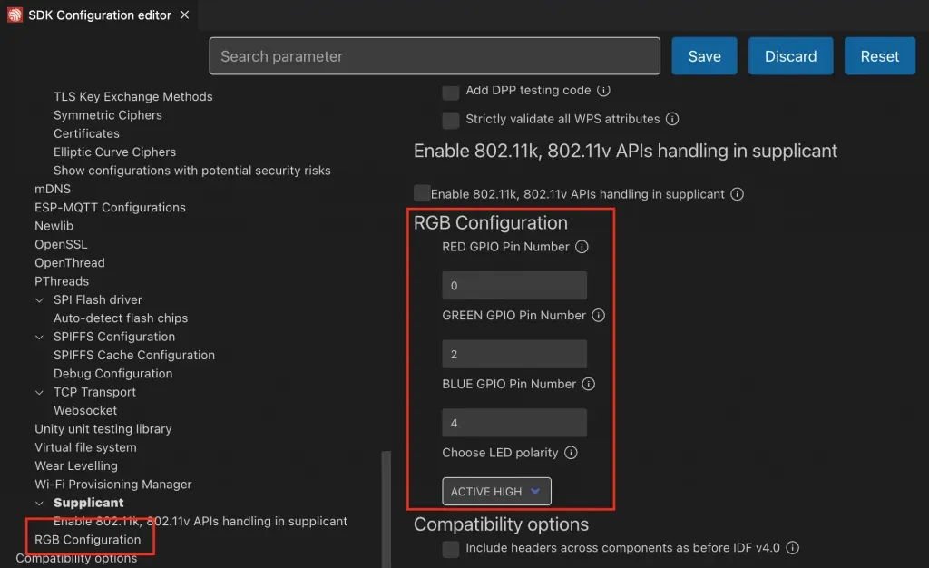Click the ESP-IDF icon on the editor tab
The width and height of the screenshot is (929, 568).
13,15
